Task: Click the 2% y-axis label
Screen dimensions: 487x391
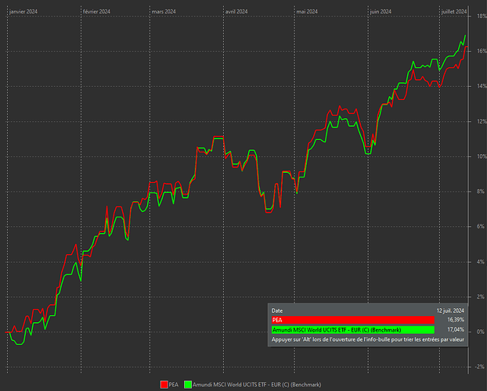Action: pyautogui.click(x=481, y=296)
